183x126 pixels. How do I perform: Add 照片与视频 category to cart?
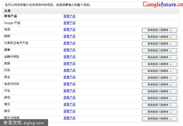pyautogui.click(x=159, y=119)
